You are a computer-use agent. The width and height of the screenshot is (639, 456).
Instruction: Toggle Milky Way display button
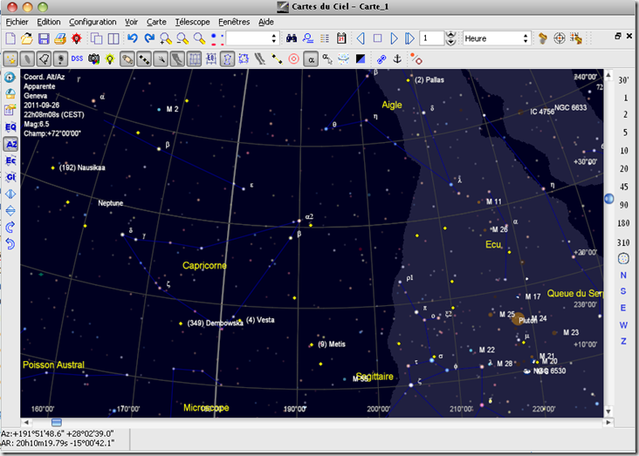[178, 59]
